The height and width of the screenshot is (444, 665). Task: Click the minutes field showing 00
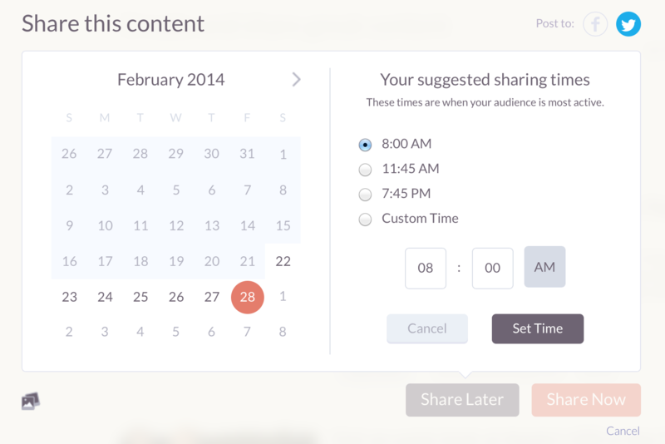(x=492, y=268)
